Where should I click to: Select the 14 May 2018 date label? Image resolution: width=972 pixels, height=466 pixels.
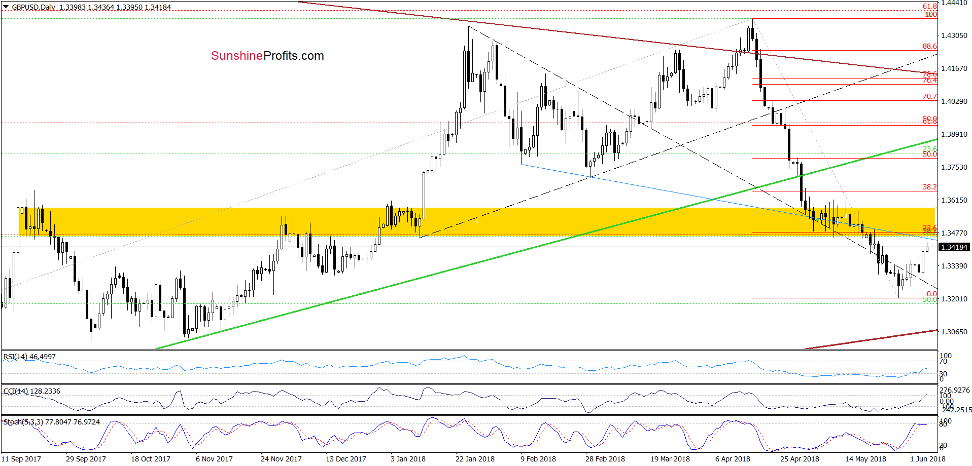(x=865, y=459)
